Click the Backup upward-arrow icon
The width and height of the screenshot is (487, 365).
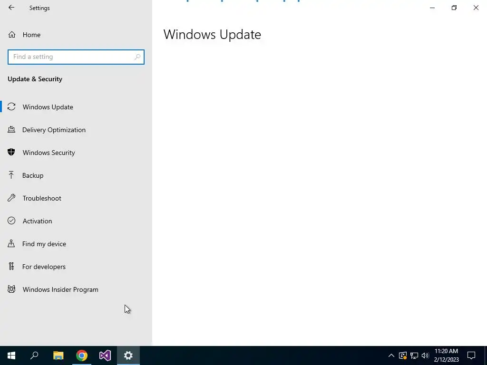coord(11,175)
